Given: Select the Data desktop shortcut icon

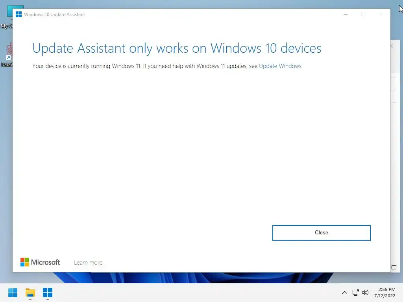Looking at the screenshot, I should coord(6,54).
